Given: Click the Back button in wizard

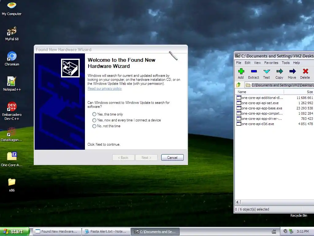Looking at the screenshot, I should pos(123,158).
